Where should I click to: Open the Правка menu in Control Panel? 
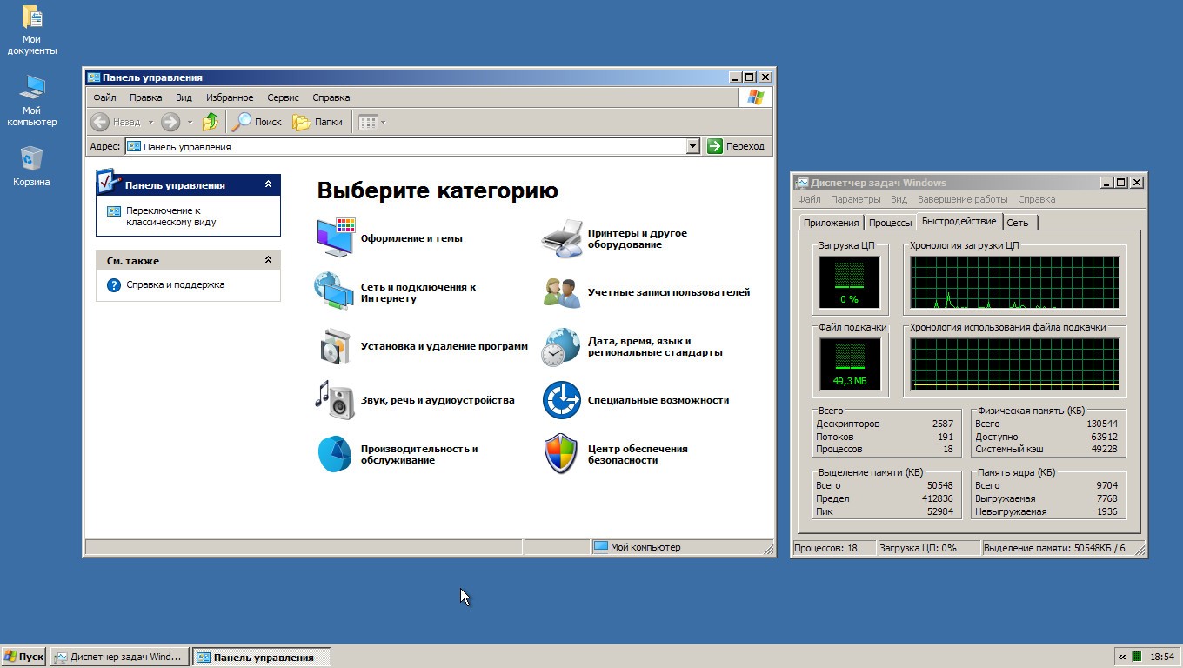146,97
